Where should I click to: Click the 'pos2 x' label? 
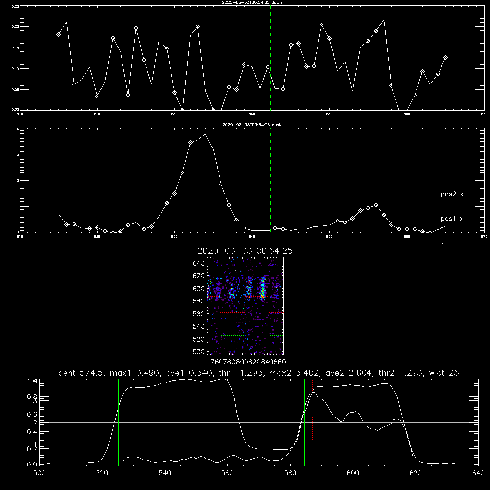click(x=452, y=194)
